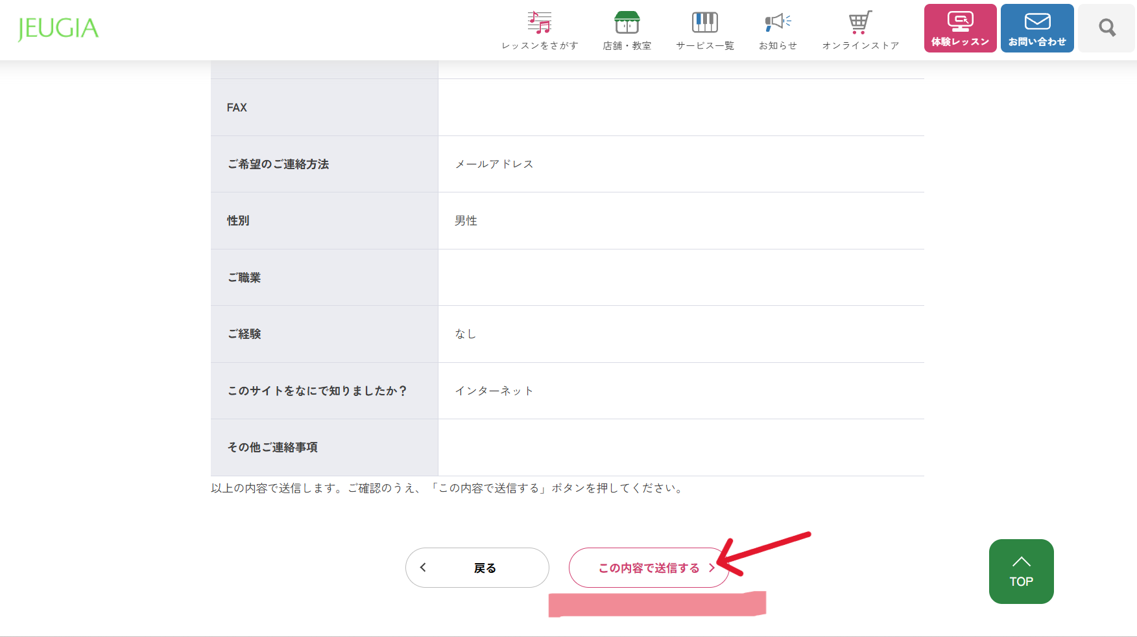Select the メールアドレス value text
This screenshot has width=1137, height=637.
click(494, 165)
